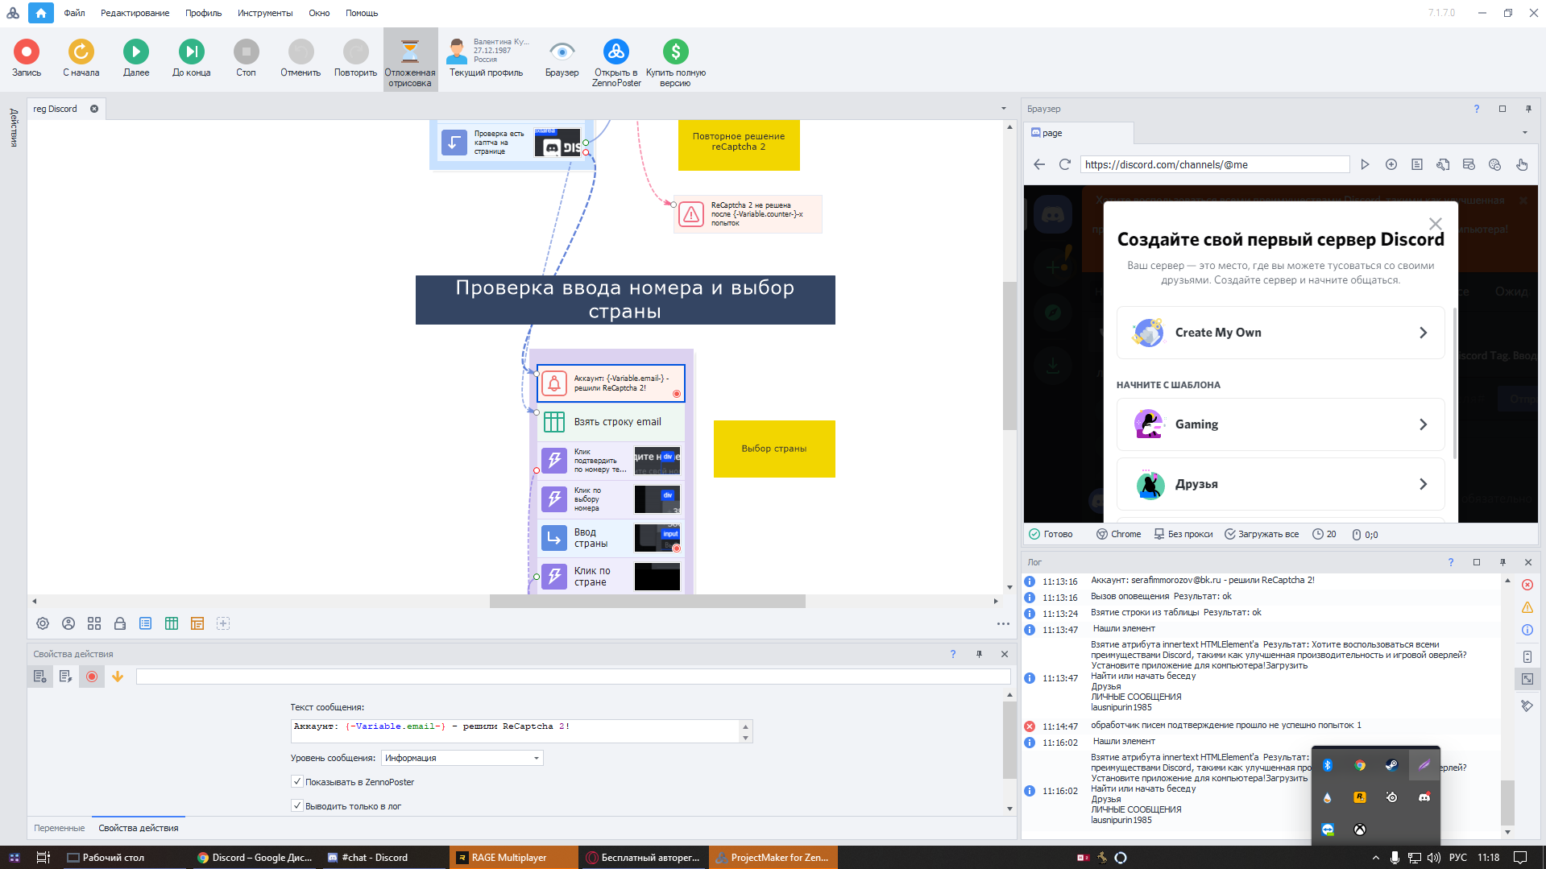Switch to Свойства действия tab
This screenshot has width=1546, height=869.
[139, 828]
